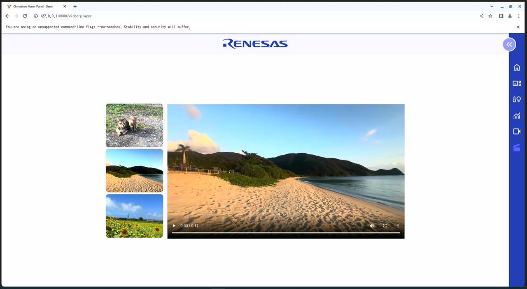
Task: Open the gallery dashboard sidebar icon
Action: click(x=517, y=83)
